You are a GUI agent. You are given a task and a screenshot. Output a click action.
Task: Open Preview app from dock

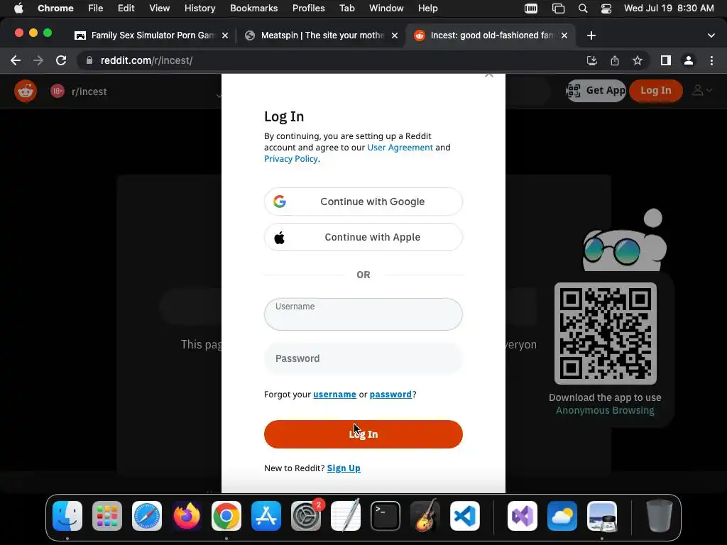(x=602, y=516)
